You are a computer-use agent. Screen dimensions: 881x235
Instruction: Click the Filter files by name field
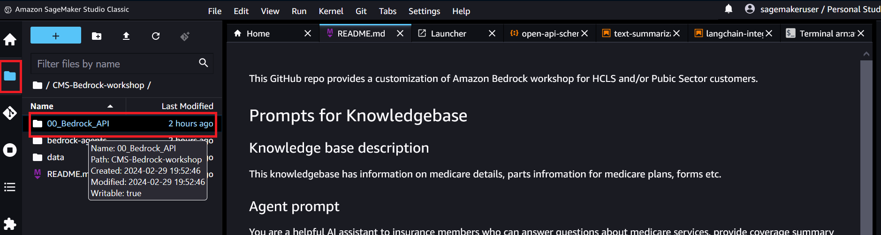coord(122,64)
